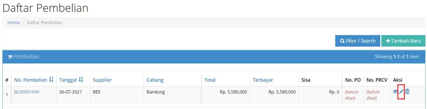
Task: Sort table by Terbayar column
Action: click(263, 80)
